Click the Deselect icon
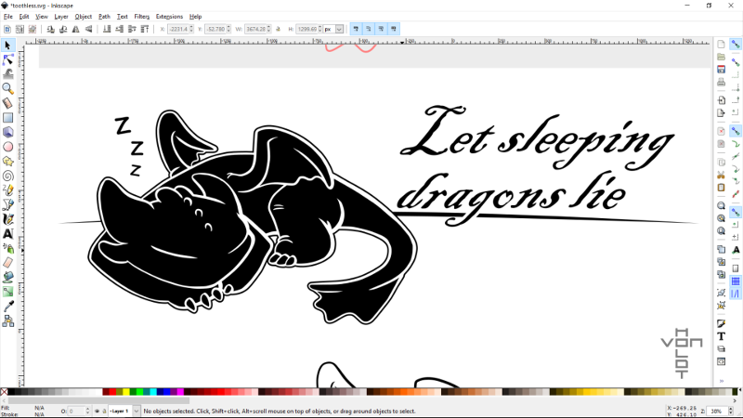Viewport: 743px width, 418px height. coord(33,30)
